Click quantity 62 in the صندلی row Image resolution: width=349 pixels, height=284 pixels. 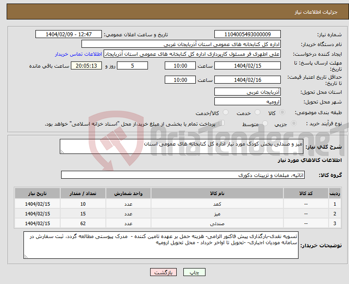coord(83,223)
